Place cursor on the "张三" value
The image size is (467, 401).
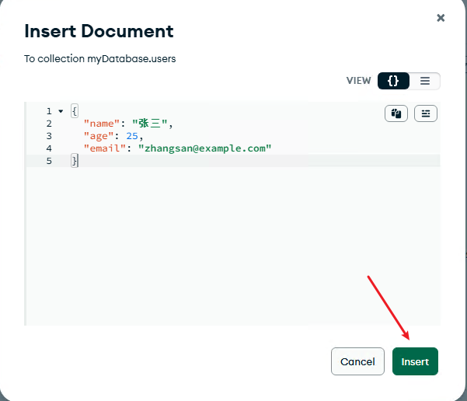(151, 124)
